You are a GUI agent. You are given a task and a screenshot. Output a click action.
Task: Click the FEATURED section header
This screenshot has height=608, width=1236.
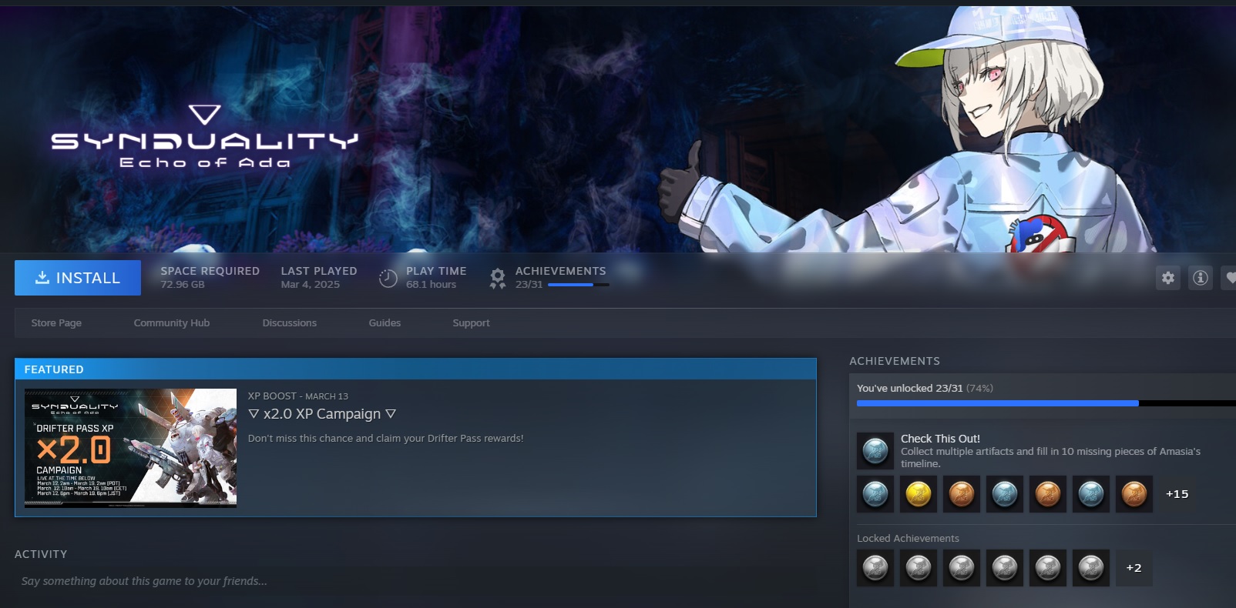click(415, 369)
